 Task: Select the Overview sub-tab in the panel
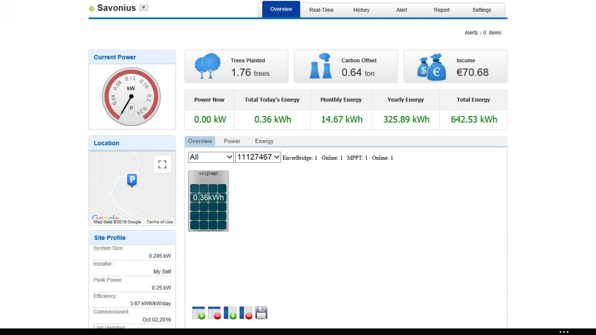200,141
